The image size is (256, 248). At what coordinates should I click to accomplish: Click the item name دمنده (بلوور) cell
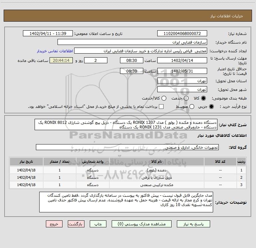[x=157, y=170]
